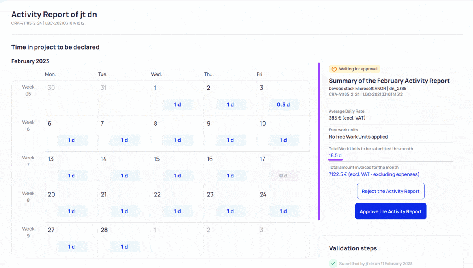
Task: Open the 1 d entry on February 21
Action: coord(124,211)
